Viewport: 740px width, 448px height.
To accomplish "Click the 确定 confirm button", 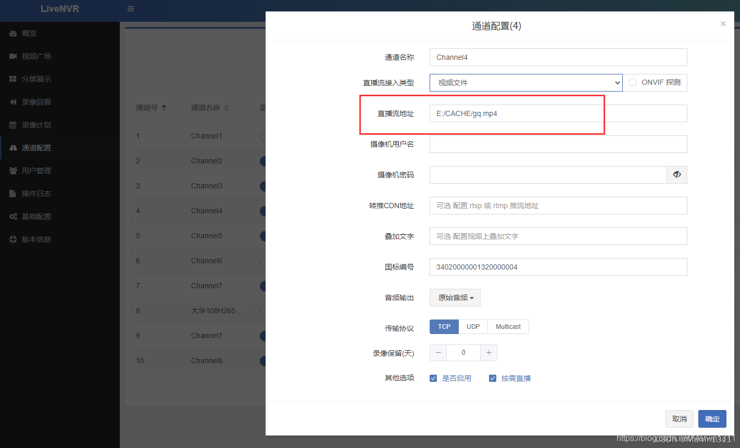I will 712,419.
